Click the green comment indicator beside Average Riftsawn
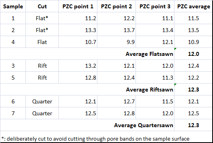Screen dimensions: 213x143 pos(175,84)
